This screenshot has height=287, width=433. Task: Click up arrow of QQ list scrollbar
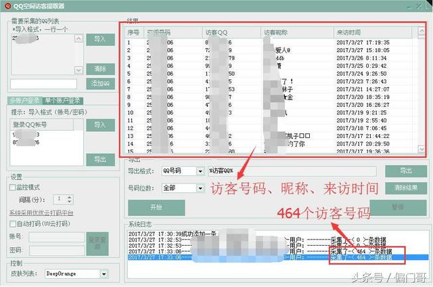pyautogui.click(x=78, y=39)
